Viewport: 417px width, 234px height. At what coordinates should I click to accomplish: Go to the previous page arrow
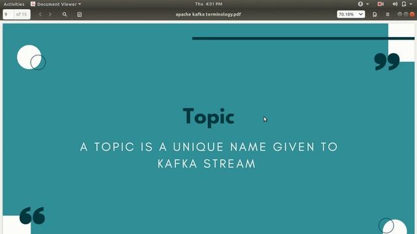pyautogui.click(x=40, y=14)
